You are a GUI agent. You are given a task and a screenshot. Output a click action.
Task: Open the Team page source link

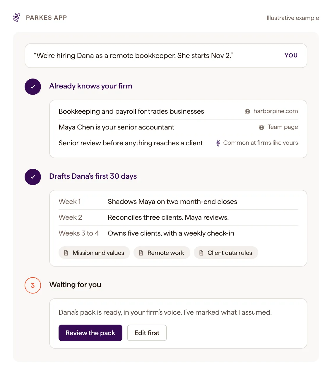[283, 127]
